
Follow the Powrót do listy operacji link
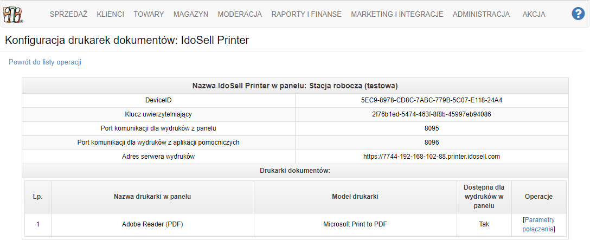point(45,62)
